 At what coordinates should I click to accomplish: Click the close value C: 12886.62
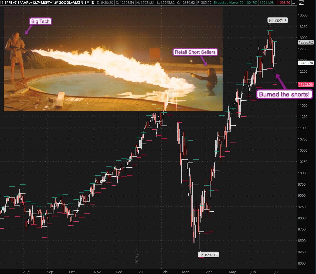pos(186,3)
